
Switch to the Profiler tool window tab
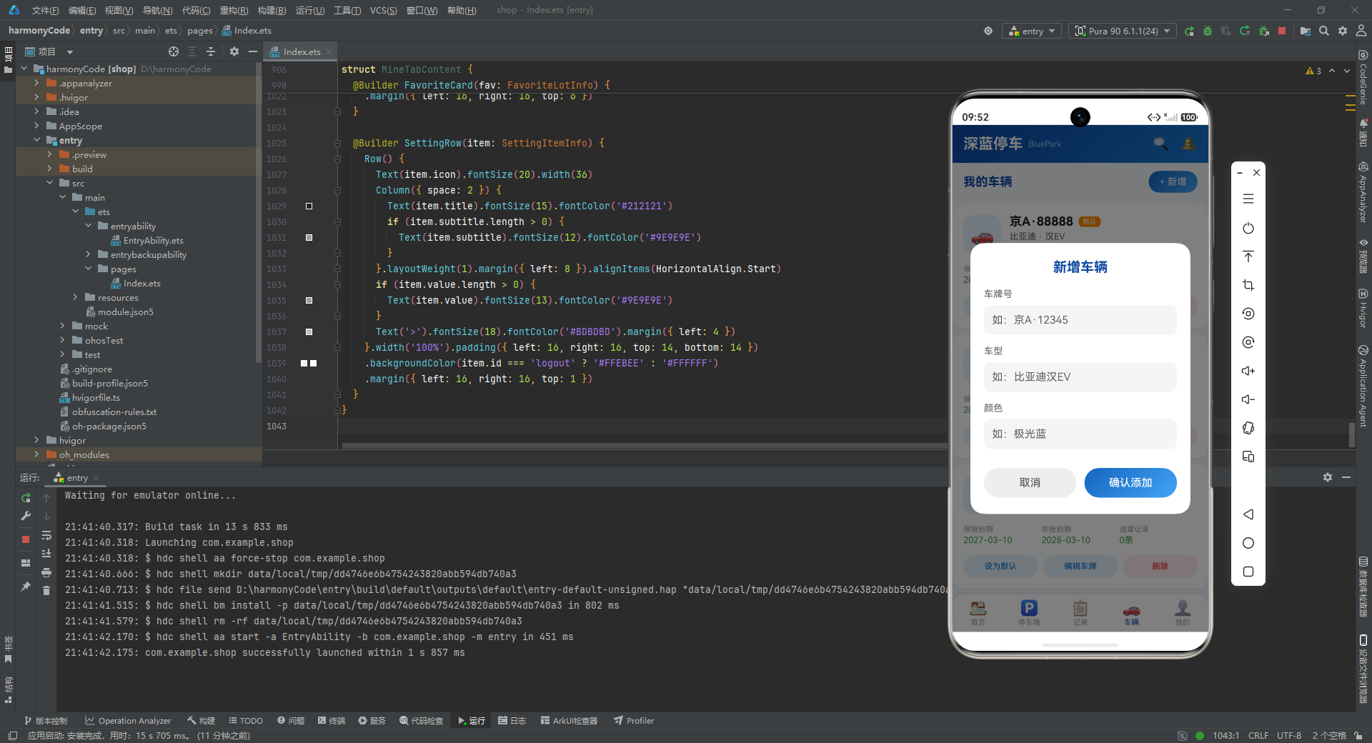coord(633,721)
